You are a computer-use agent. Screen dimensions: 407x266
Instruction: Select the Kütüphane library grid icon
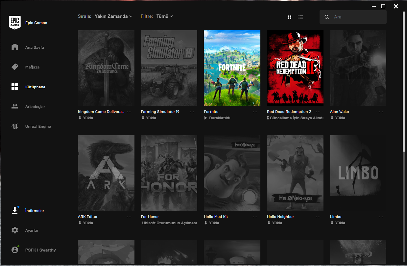(x=15, y=87)
